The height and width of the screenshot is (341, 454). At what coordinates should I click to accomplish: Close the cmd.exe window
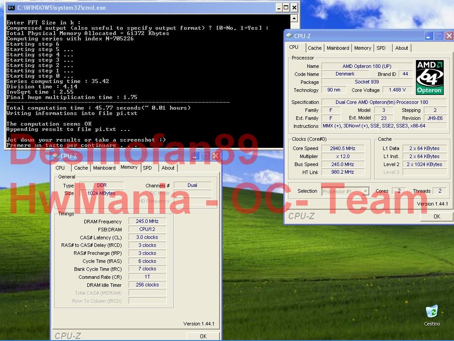pyautogui.click(x=294, y=8)
